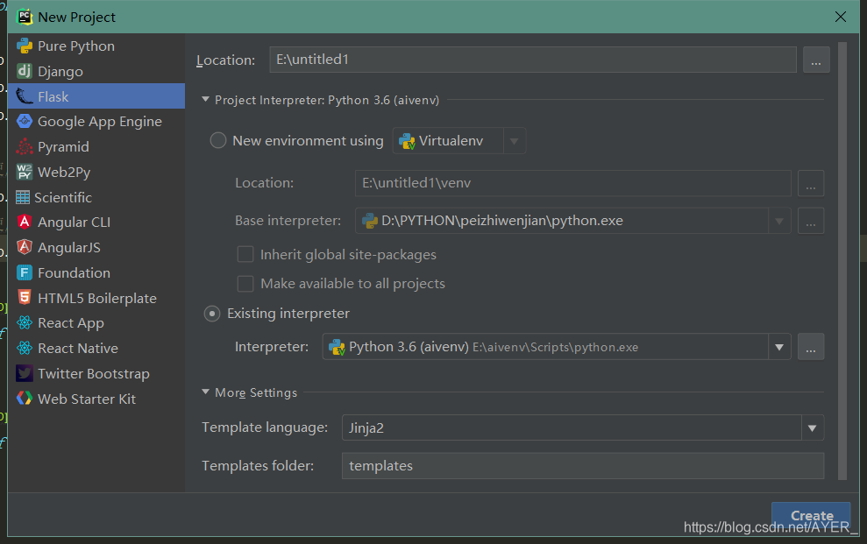Open the Template language dropdown arrow
The image size is (867, 544).
point(813,428)
